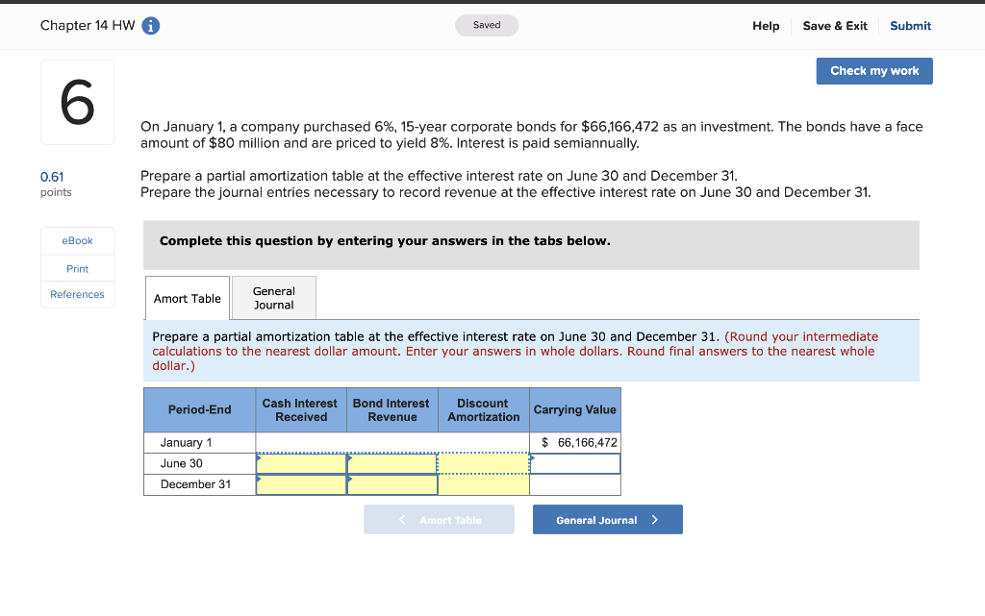Click the Check my work button

(873, 70)
